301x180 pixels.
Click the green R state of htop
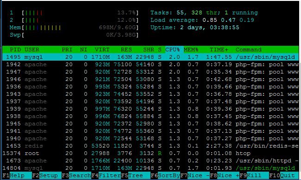160,153
